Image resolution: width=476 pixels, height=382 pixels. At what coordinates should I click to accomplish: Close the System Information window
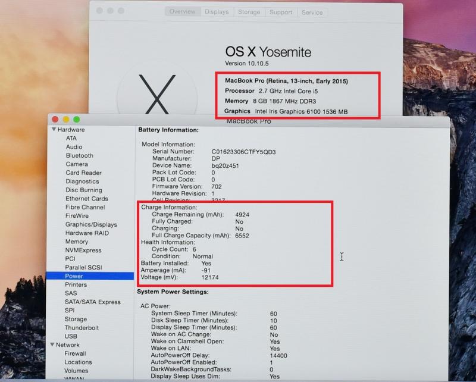tap(55, 120)
